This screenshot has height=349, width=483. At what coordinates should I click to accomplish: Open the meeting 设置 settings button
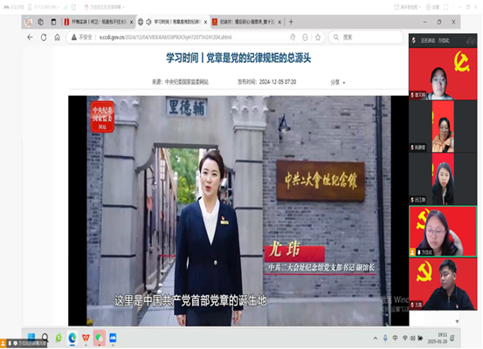(x=432, y=7)
